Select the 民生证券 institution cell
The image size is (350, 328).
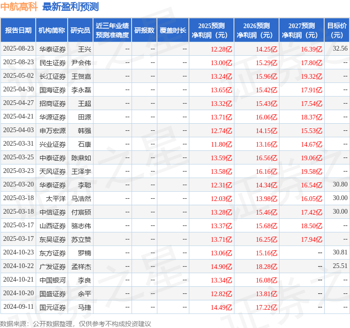53,63
